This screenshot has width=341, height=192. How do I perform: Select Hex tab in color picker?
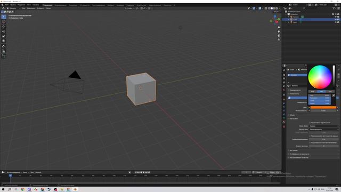pos(330,91)
